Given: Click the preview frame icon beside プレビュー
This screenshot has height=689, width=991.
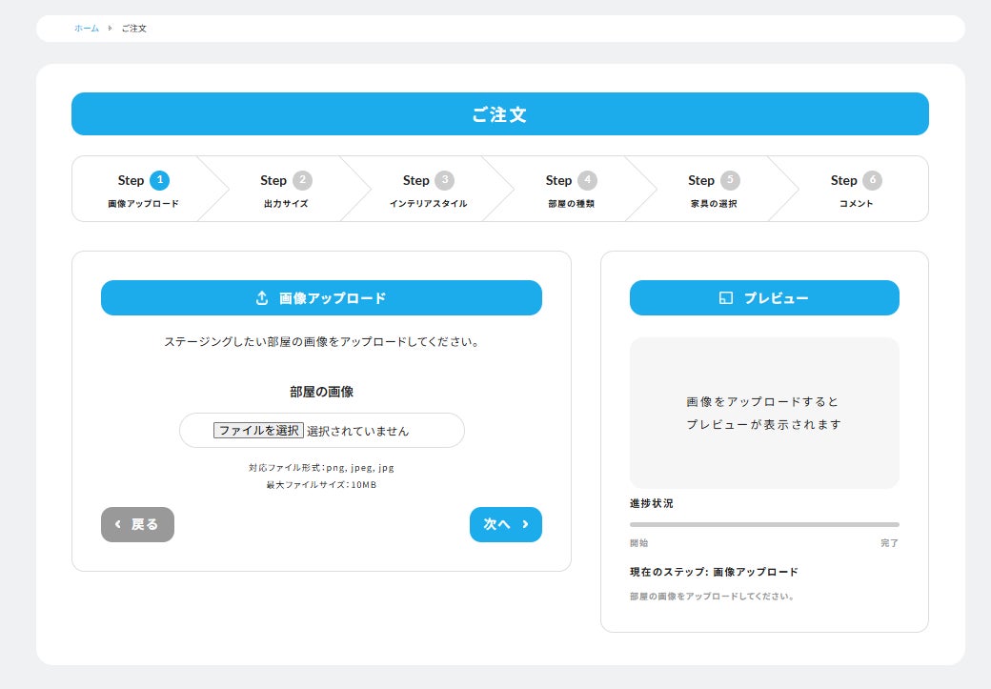Looking at the screenshot, I should point(726,298).
